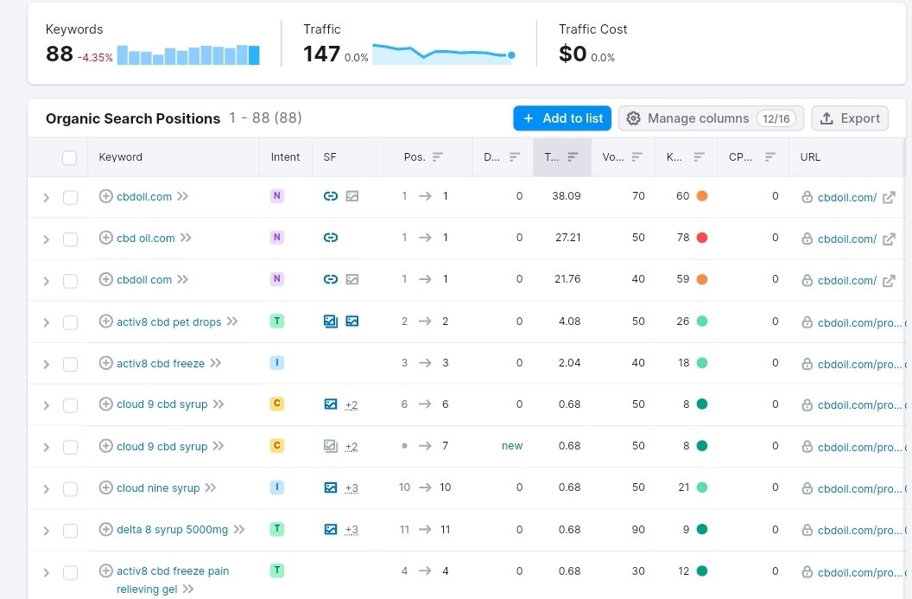Click the Intent column header

[x=285, y=157]
